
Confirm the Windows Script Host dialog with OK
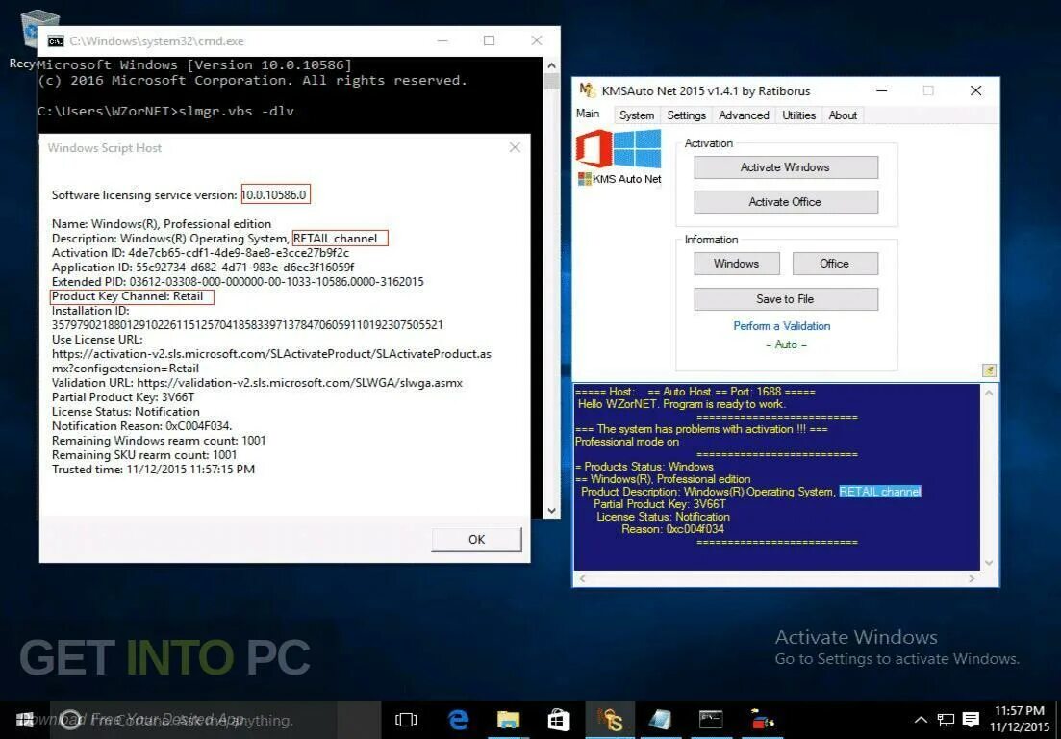click(x=476, y=540)
